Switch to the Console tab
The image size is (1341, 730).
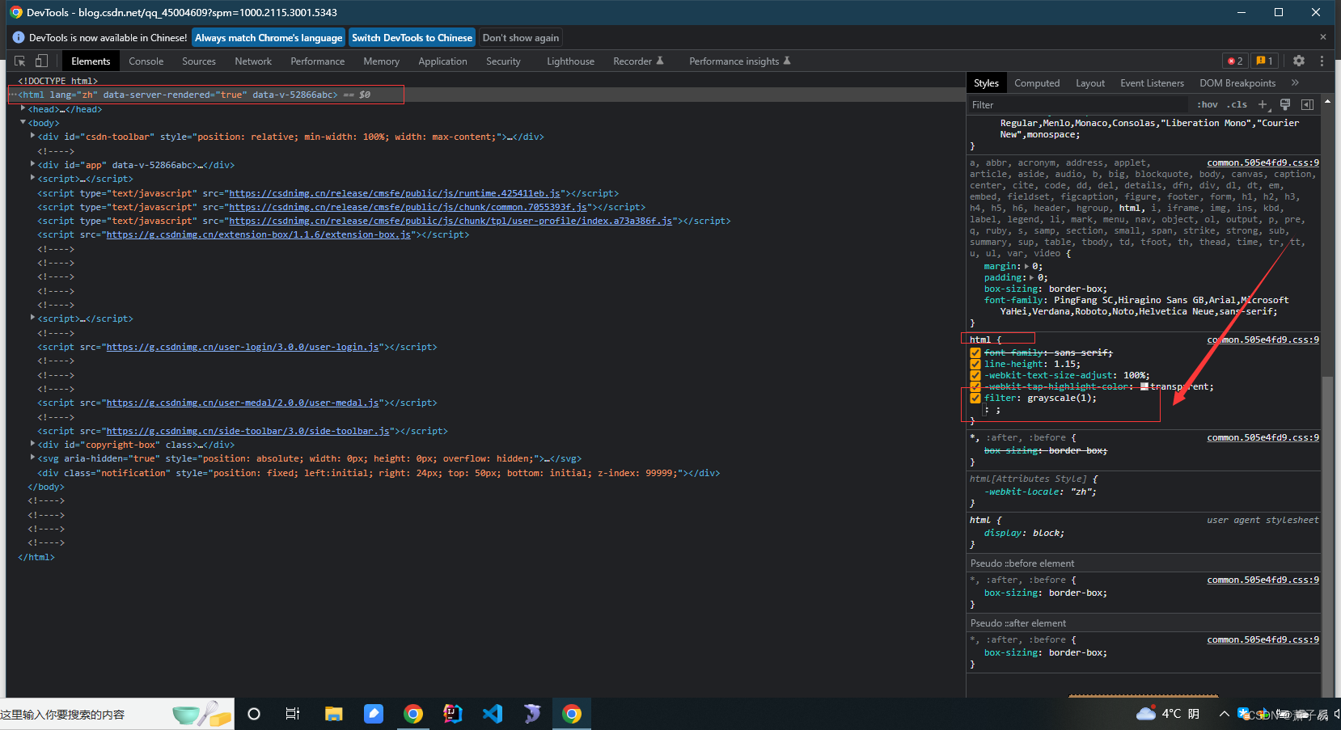146,61
